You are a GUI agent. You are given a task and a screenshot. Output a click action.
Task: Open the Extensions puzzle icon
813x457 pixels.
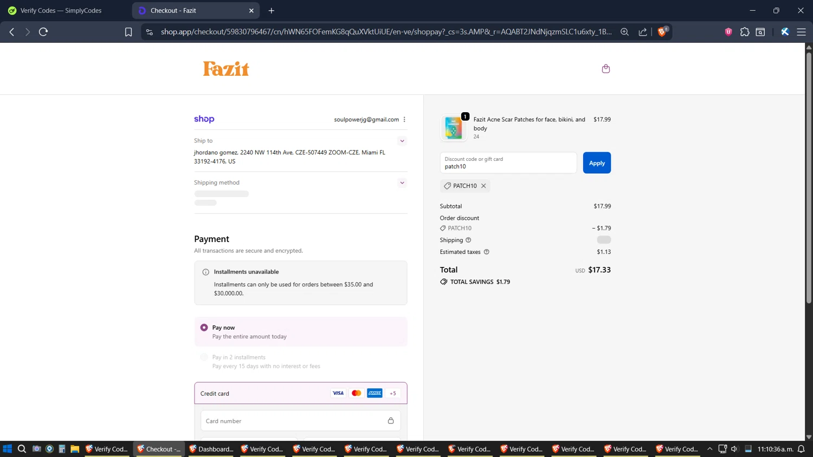pyautogui.click(x=745, y=32)
